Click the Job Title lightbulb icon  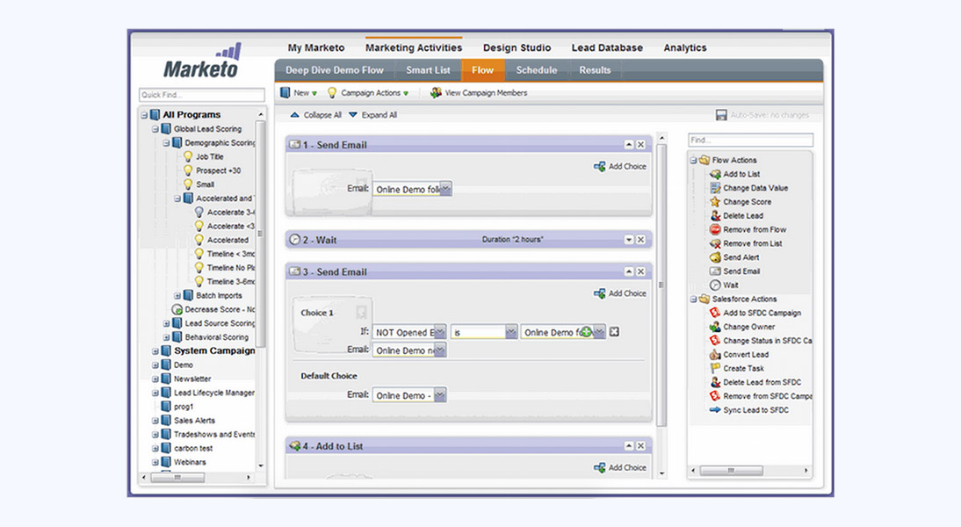pyautogui.click(x=188, y=156)
